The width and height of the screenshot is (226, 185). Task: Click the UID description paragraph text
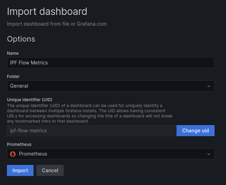point(90,113)
